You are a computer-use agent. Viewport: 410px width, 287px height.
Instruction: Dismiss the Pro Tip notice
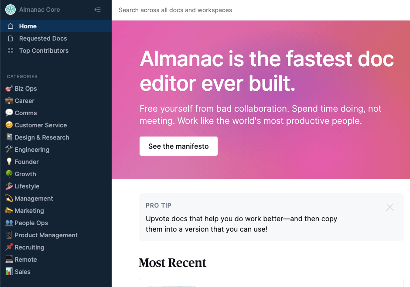[x=390, y=207]
